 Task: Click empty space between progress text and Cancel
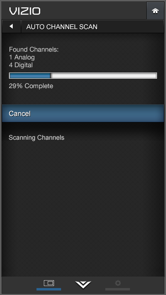[83, 97]
